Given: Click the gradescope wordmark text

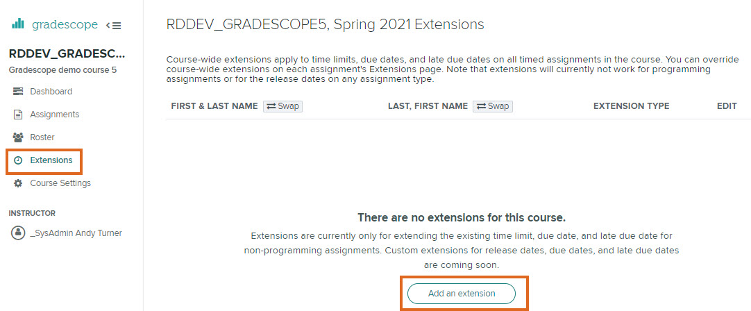Looking at the screenshot, I should tap(65, 25).
